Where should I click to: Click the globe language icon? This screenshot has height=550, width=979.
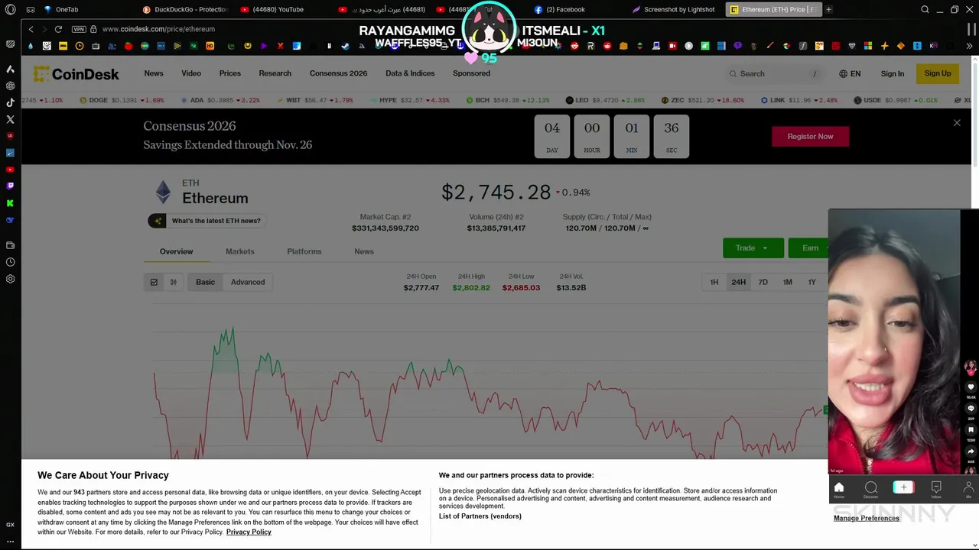point(843,73)
